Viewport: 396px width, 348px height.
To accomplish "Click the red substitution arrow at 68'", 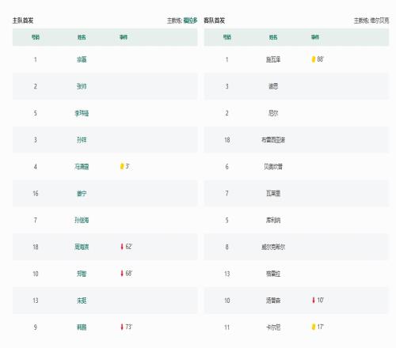I will coord(122,274).
